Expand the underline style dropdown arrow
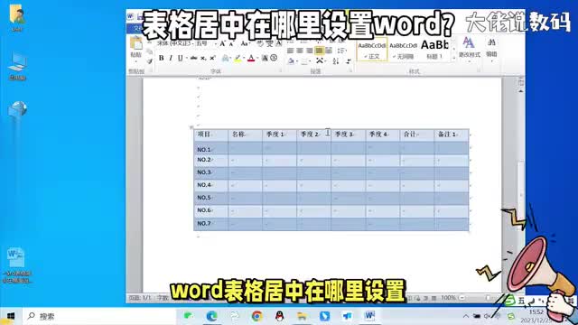 187,58
